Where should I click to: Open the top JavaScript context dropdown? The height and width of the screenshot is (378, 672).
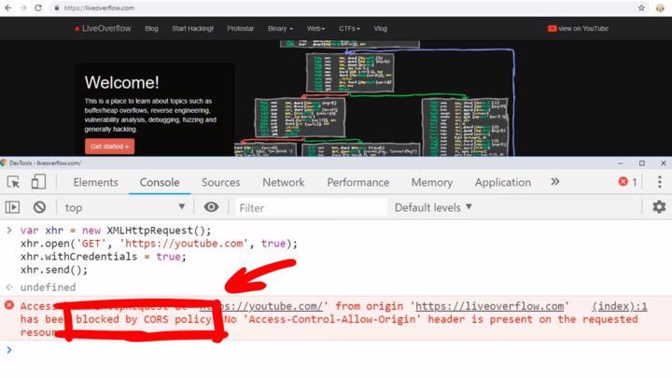pos(125,207)
